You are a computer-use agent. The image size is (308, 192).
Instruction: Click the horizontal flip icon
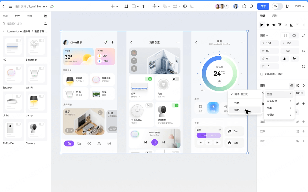point(285,58)
